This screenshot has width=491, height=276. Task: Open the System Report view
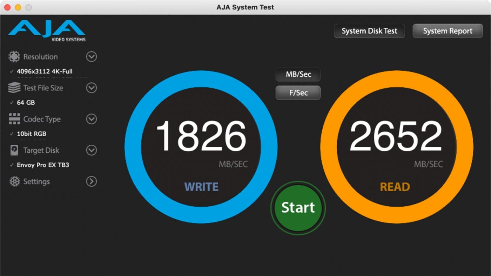[448, 31]
